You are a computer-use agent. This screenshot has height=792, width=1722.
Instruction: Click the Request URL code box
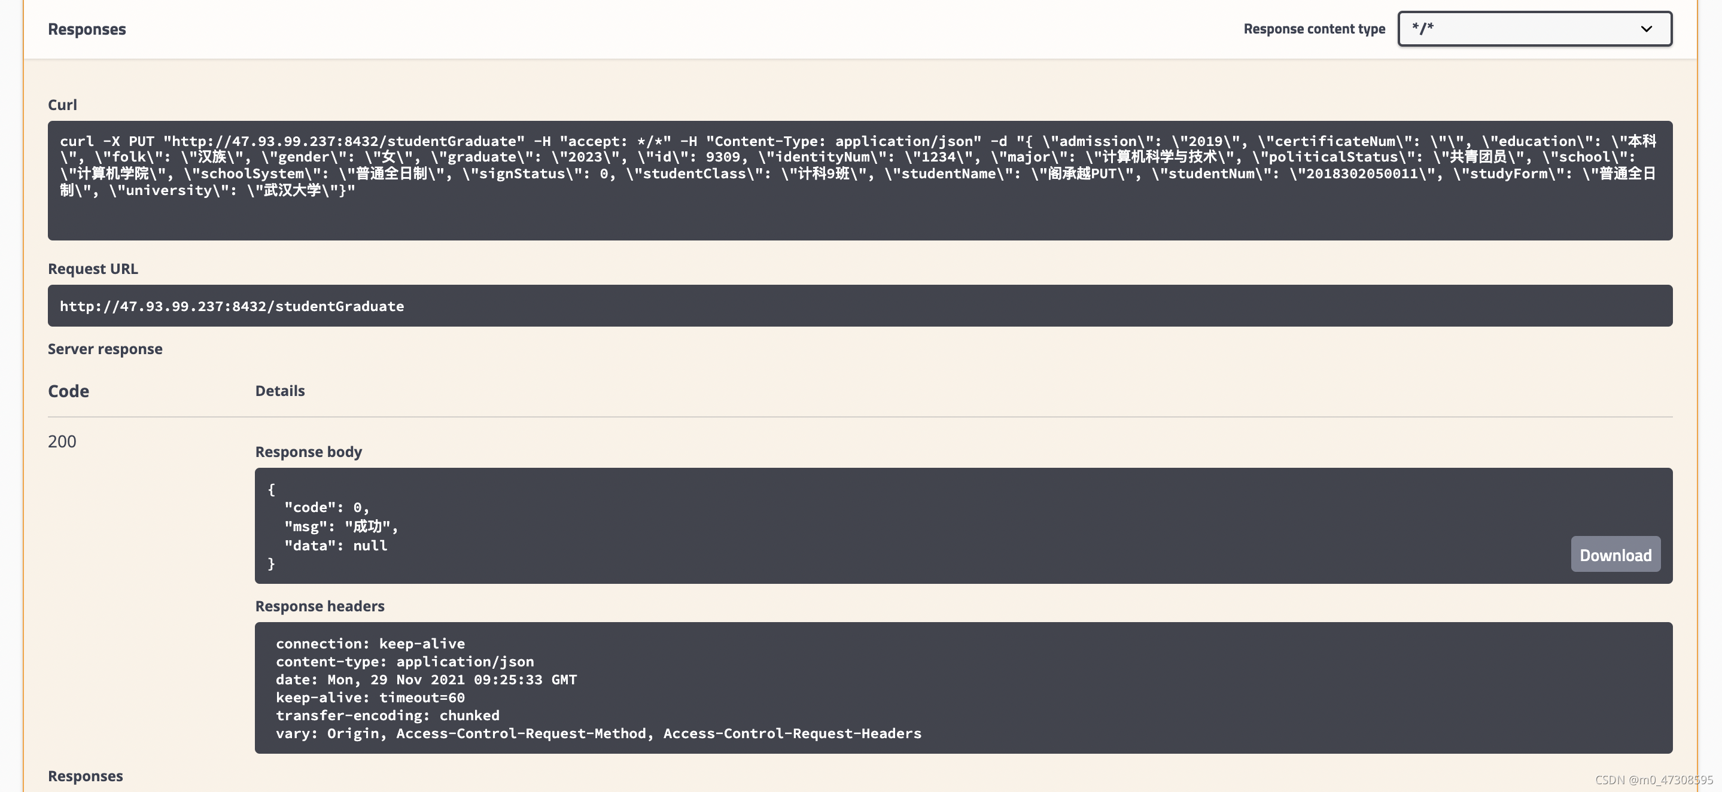(x=859, y=306)
